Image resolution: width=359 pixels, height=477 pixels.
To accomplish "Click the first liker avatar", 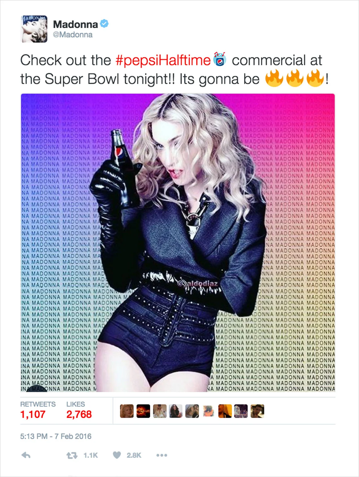I will click(x=127, y=411).
